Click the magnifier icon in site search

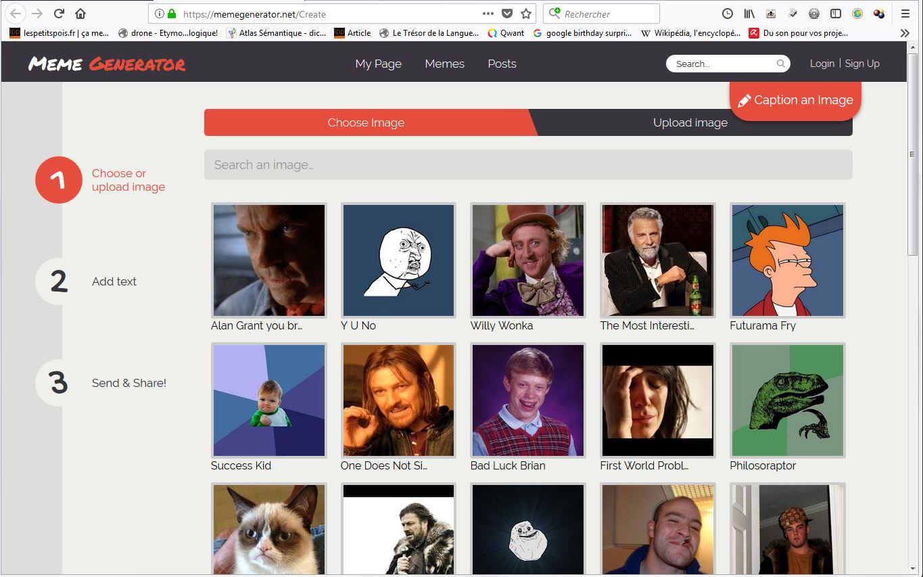(780, 64)
